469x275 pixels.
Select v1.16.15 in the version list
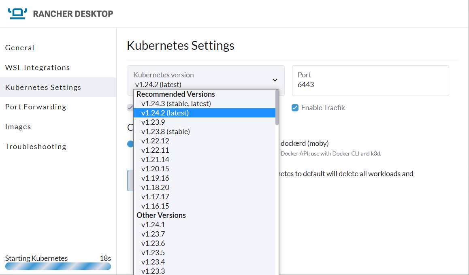pyautogui.click(x=204, y=206)
